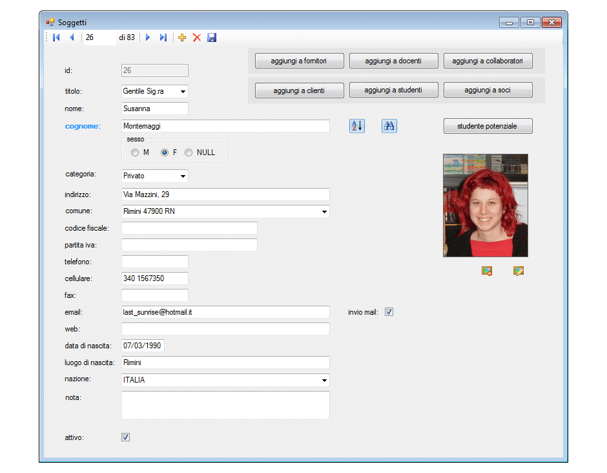Select the F sex radio button
Screen dimensions: 607x473
pos(165,152)
